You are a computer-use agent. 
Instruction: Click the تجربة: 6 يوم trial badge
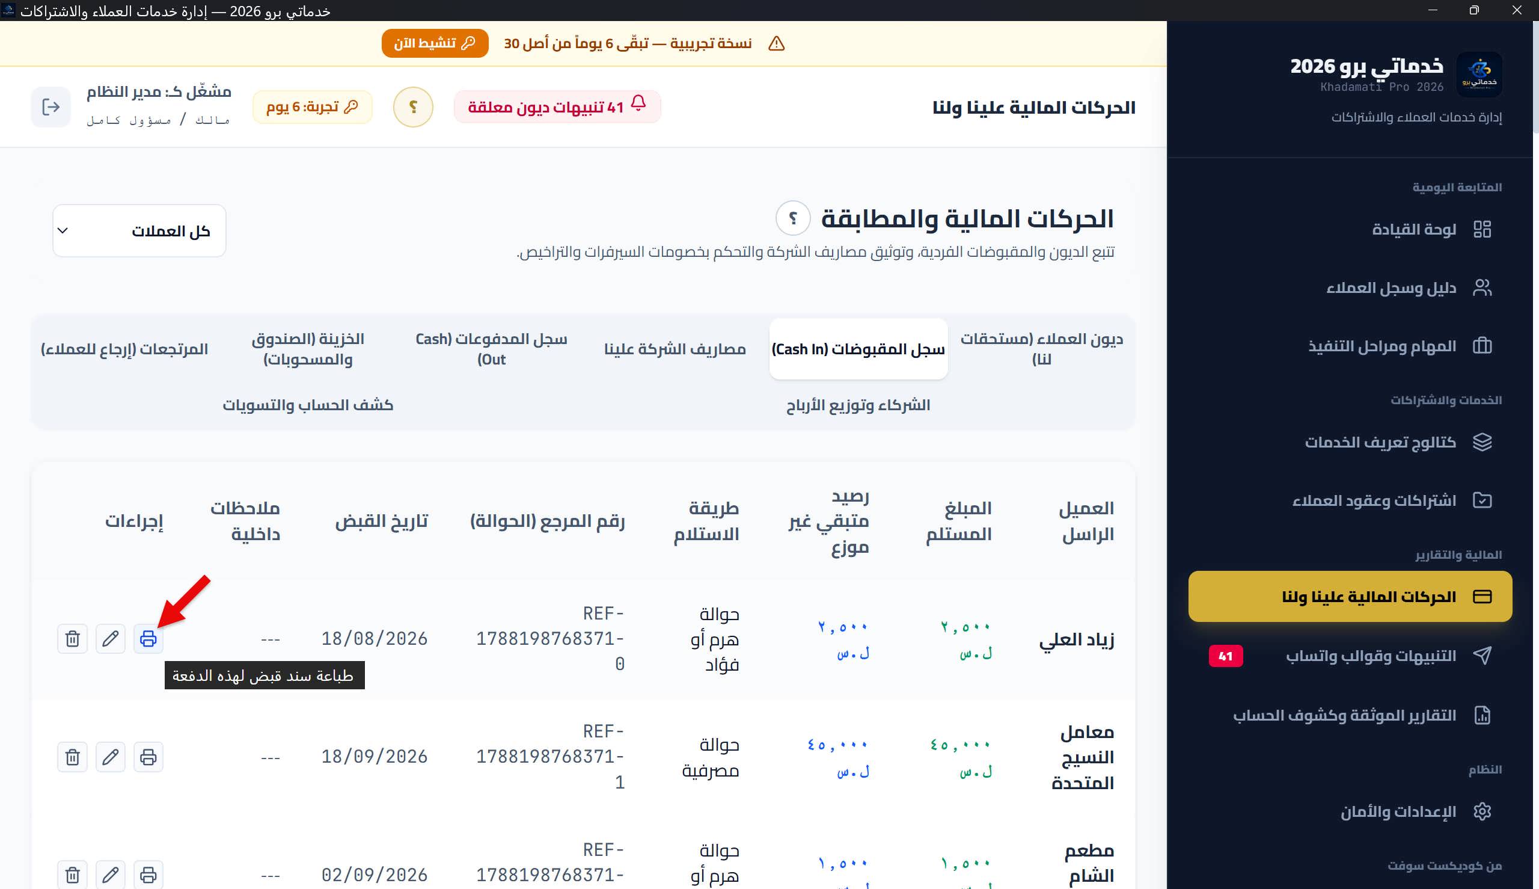coord(313,107)
